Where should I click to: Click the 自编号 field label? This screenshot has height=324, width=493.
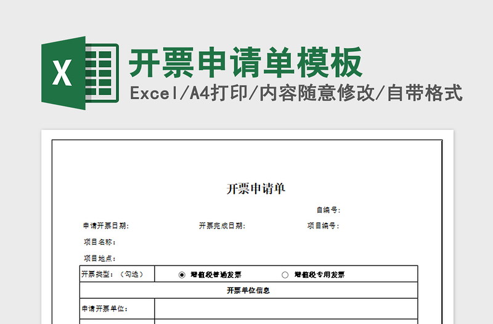[x=328, y=210]
